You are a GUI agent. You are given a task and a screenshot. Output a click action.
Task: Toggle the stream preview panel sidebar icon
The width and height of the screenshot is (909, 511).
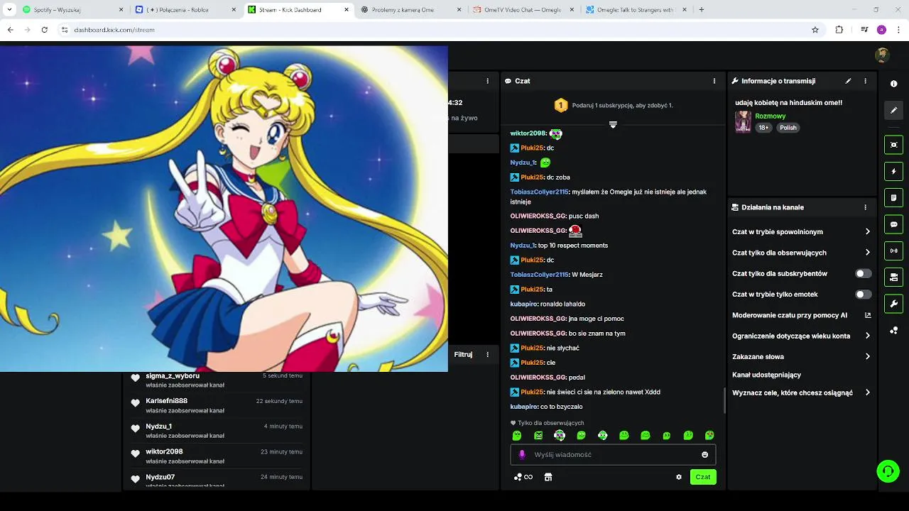893,145
